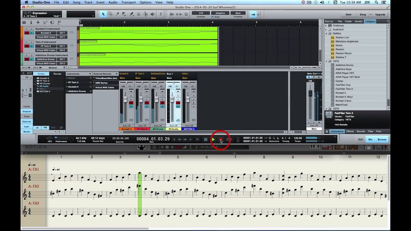Click the question mark help icon

tap(161, 14)
